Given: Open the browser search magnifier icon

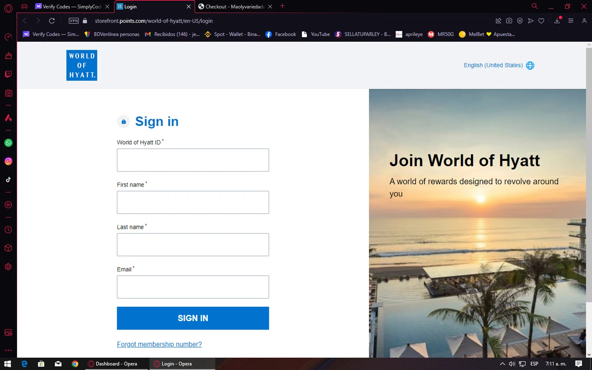Looking at the screenshot, I should point(534,6).
